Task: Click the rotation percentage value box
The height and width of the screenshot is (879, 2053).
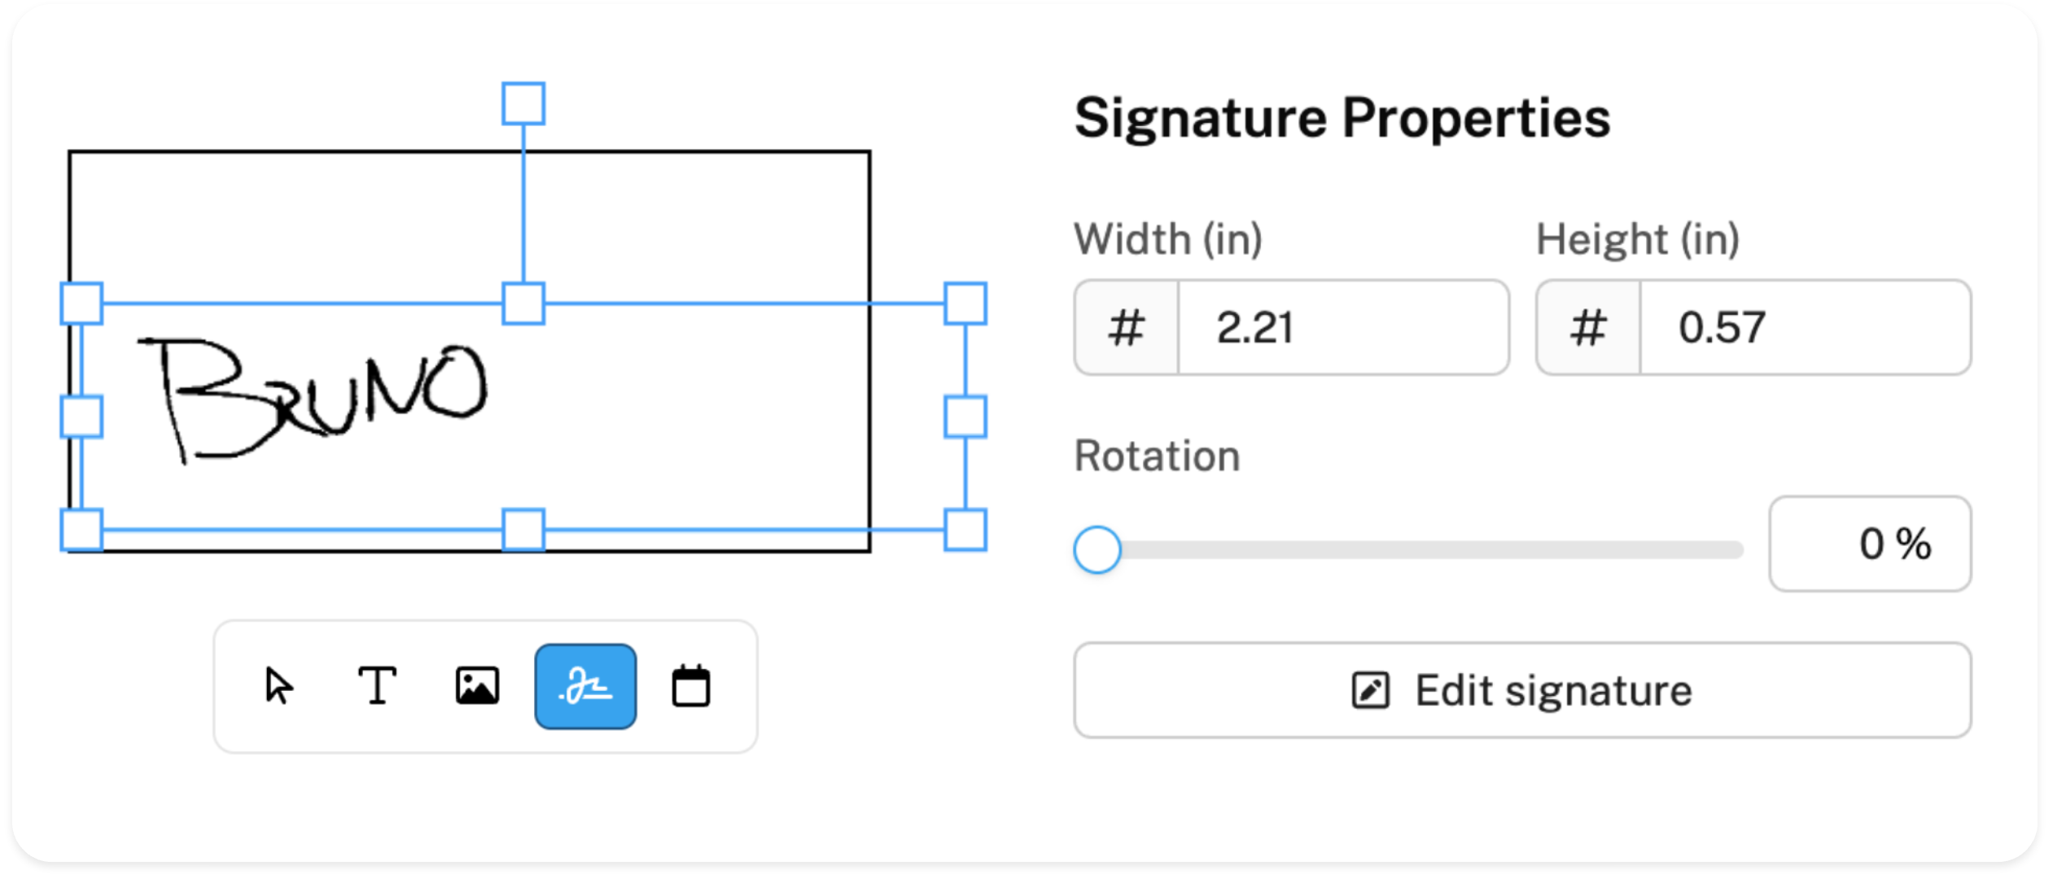Action: pos(1869,544)
